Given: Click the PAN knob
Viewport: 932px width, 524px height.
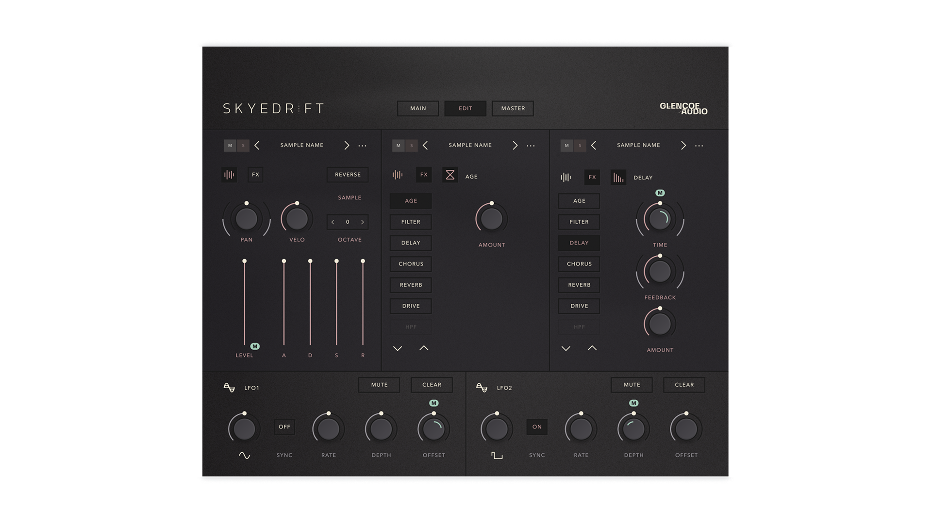Looking at the screenshot, I should click(247, 219).
